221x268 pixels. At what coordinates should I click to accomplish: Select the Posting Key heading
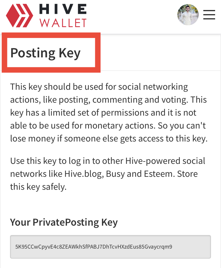coord(45,53)
